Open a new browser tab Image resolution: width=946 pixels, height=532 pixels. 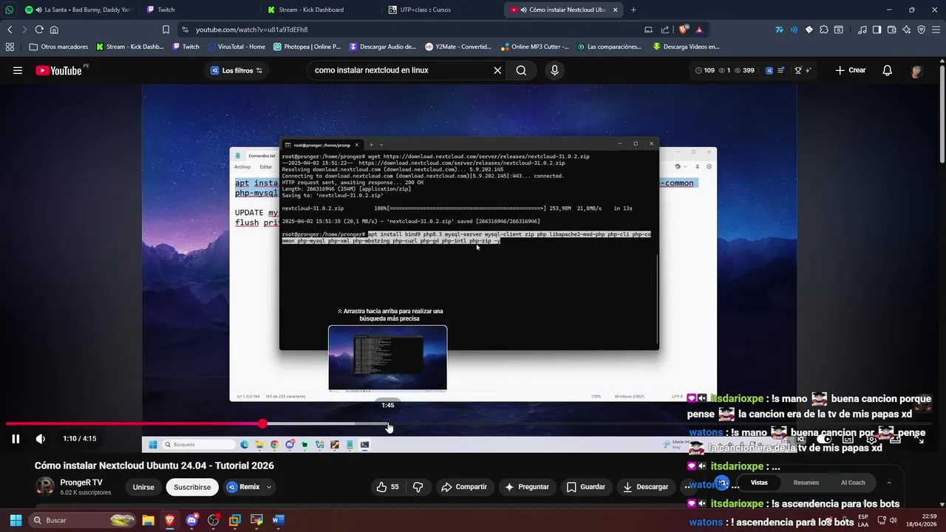click(x=633, y=10)
